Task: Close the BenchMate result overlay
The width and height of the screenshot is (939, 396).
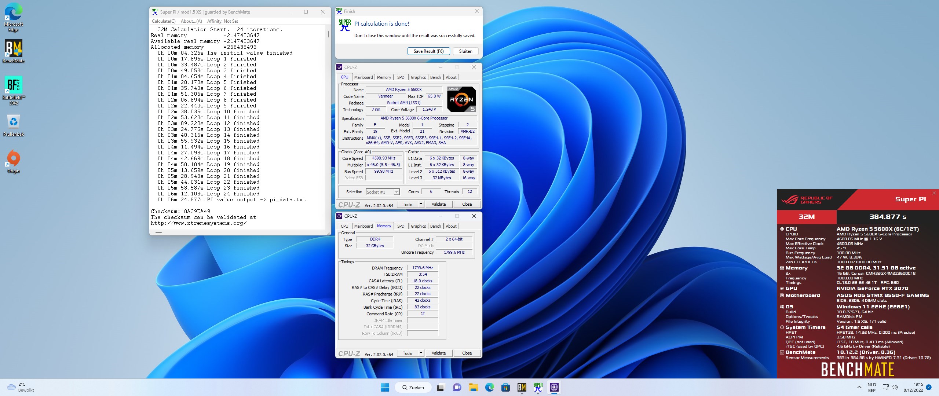Action: click(x=934, y=193)
